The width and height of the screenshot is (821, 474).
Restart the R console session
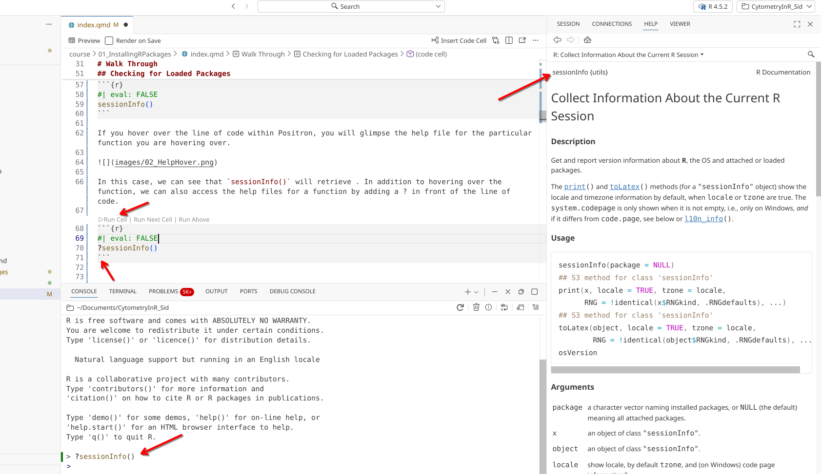pyautogui.click(x=460, y=307)
